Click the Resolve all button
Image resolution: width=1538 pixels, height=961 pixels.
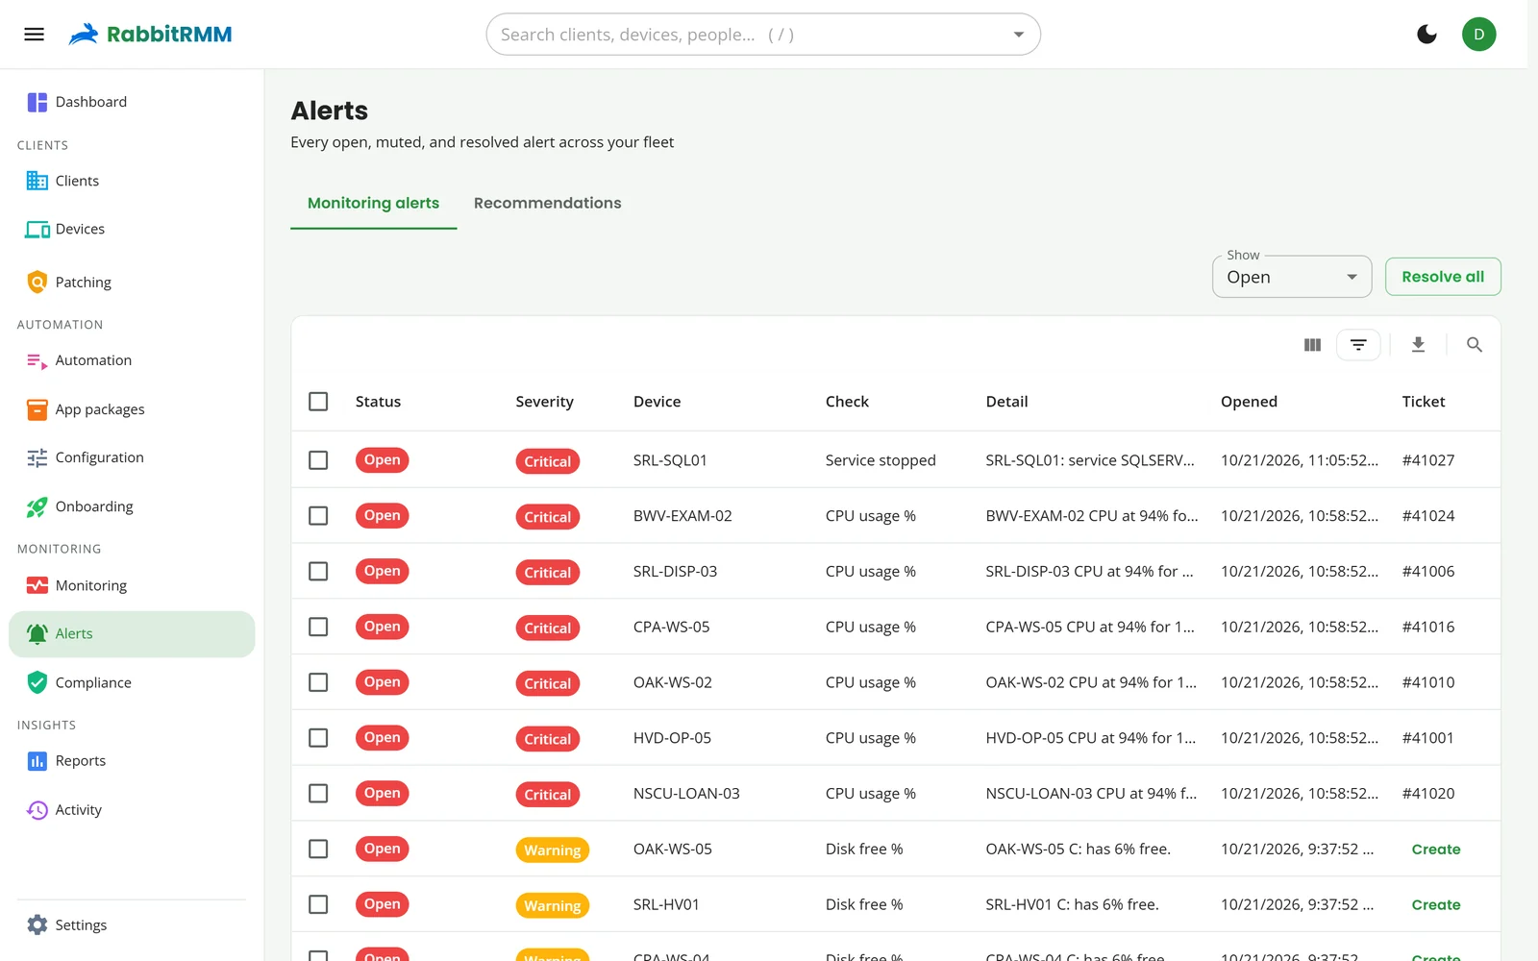click(x=1443, y=277)
